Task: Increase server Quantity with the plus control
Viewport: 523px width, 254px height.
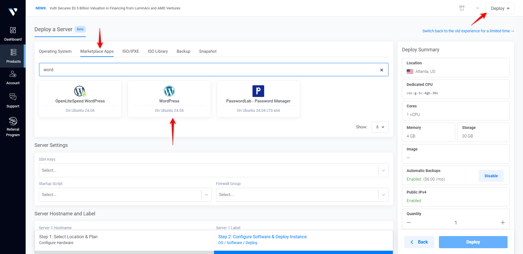Action: (503, 223)
